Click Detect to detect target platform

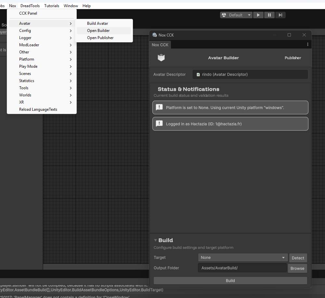pyautogui.click(x=298, y=258)
